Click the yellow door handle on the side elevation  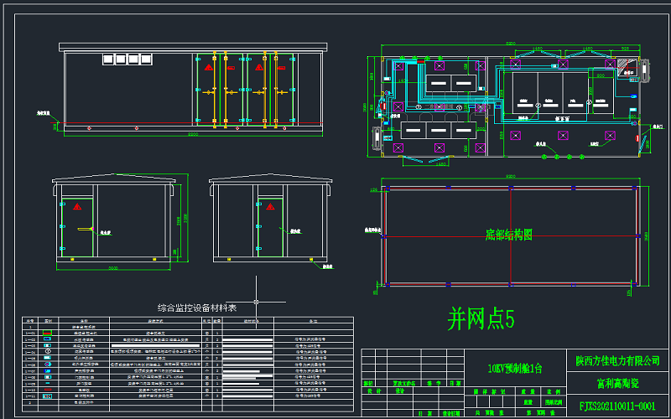(x=86, y=229)
